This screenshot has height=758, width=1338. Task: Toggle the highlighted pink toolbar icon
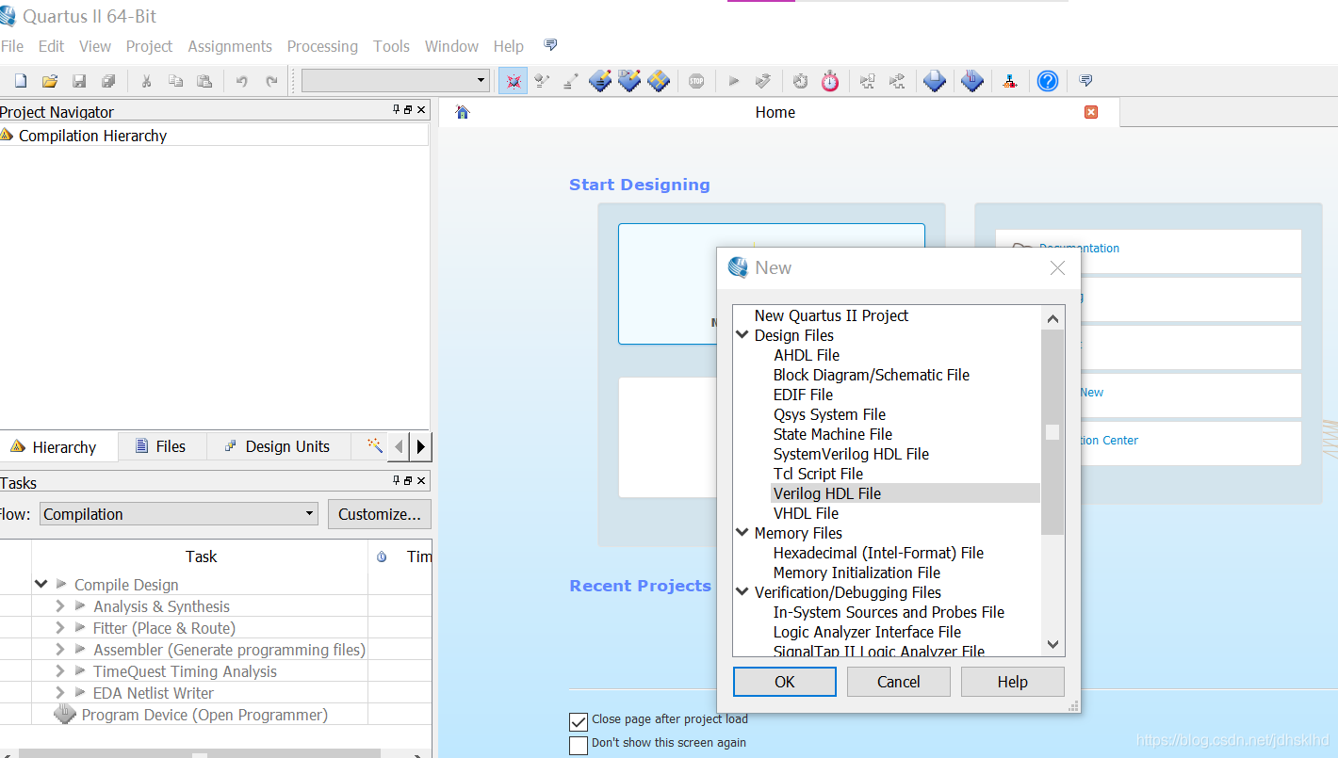pyautogui.click(x=513, y=81)
